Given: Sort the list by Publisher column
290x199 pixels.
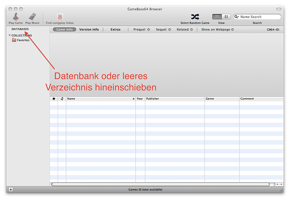Looking at the screenshot, I should click(x=175, y=99).
